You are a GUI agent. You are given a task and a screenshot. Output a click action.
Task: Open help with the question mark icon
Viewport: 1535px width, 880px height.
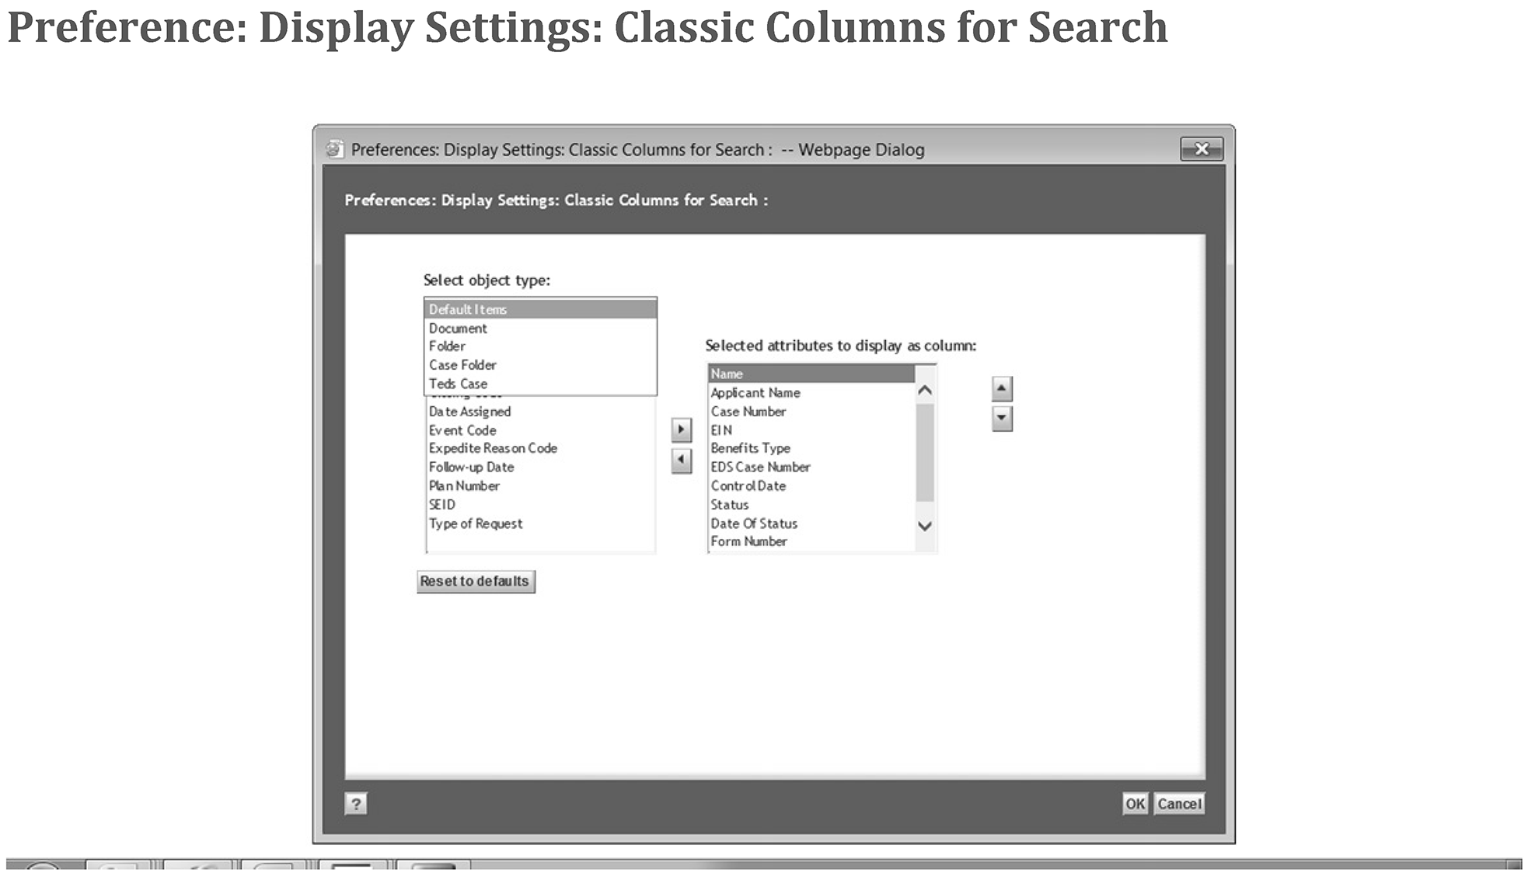[x=355, y=804]
